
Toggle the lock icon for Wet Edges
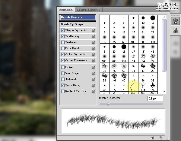(93, 73)
